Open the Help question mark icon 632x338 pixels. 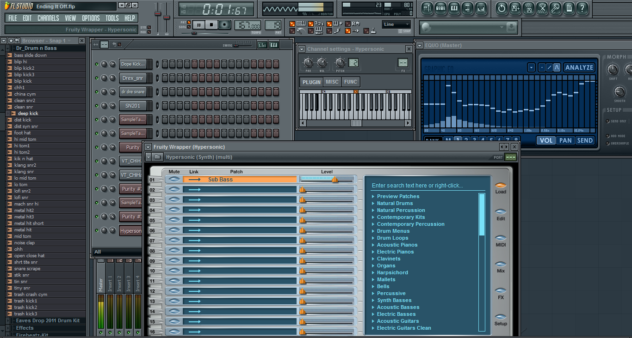[582, 8]
